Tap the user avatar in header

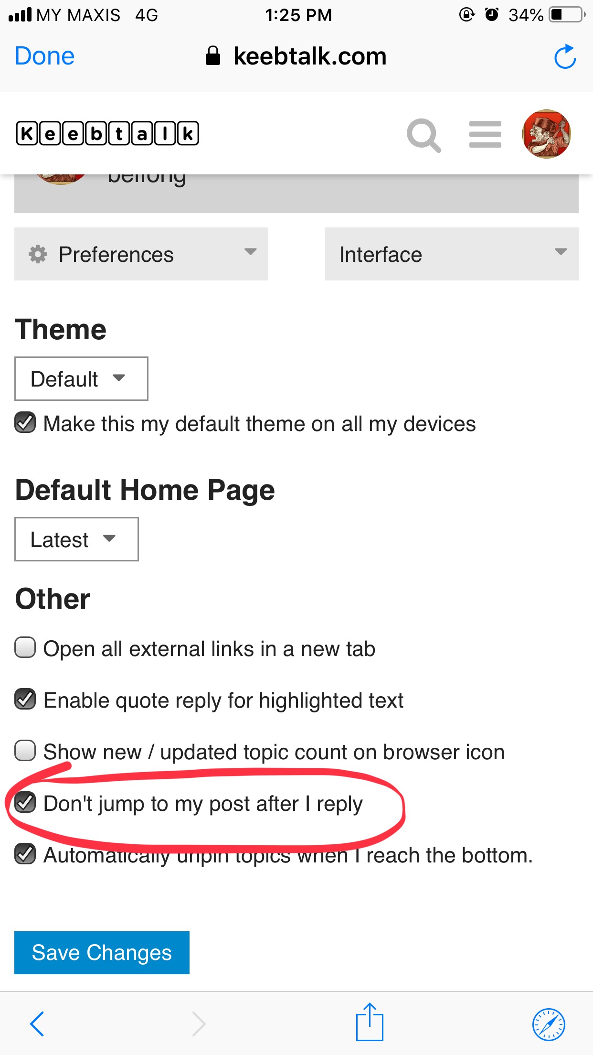pyautogui.click(x=547, y=134)
